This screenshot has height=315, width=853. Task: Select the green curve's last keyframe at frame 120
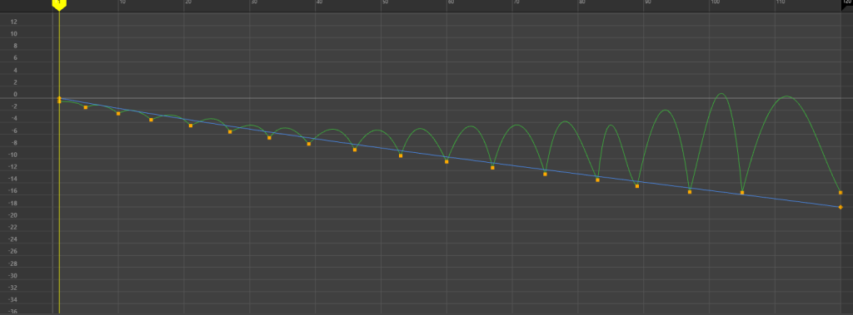coord(841,193)
